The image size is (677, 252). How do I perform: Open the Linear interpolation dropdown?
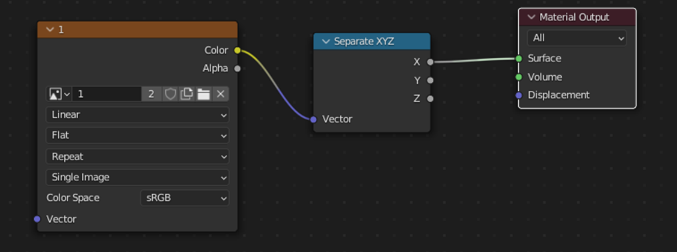coord(138,115)
